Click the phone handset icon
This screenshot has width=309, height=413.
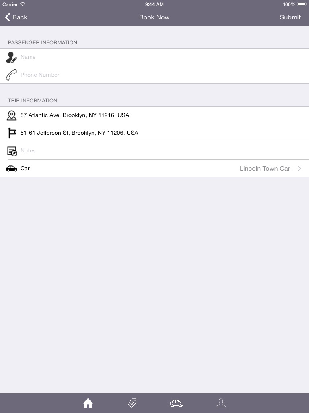12,75
